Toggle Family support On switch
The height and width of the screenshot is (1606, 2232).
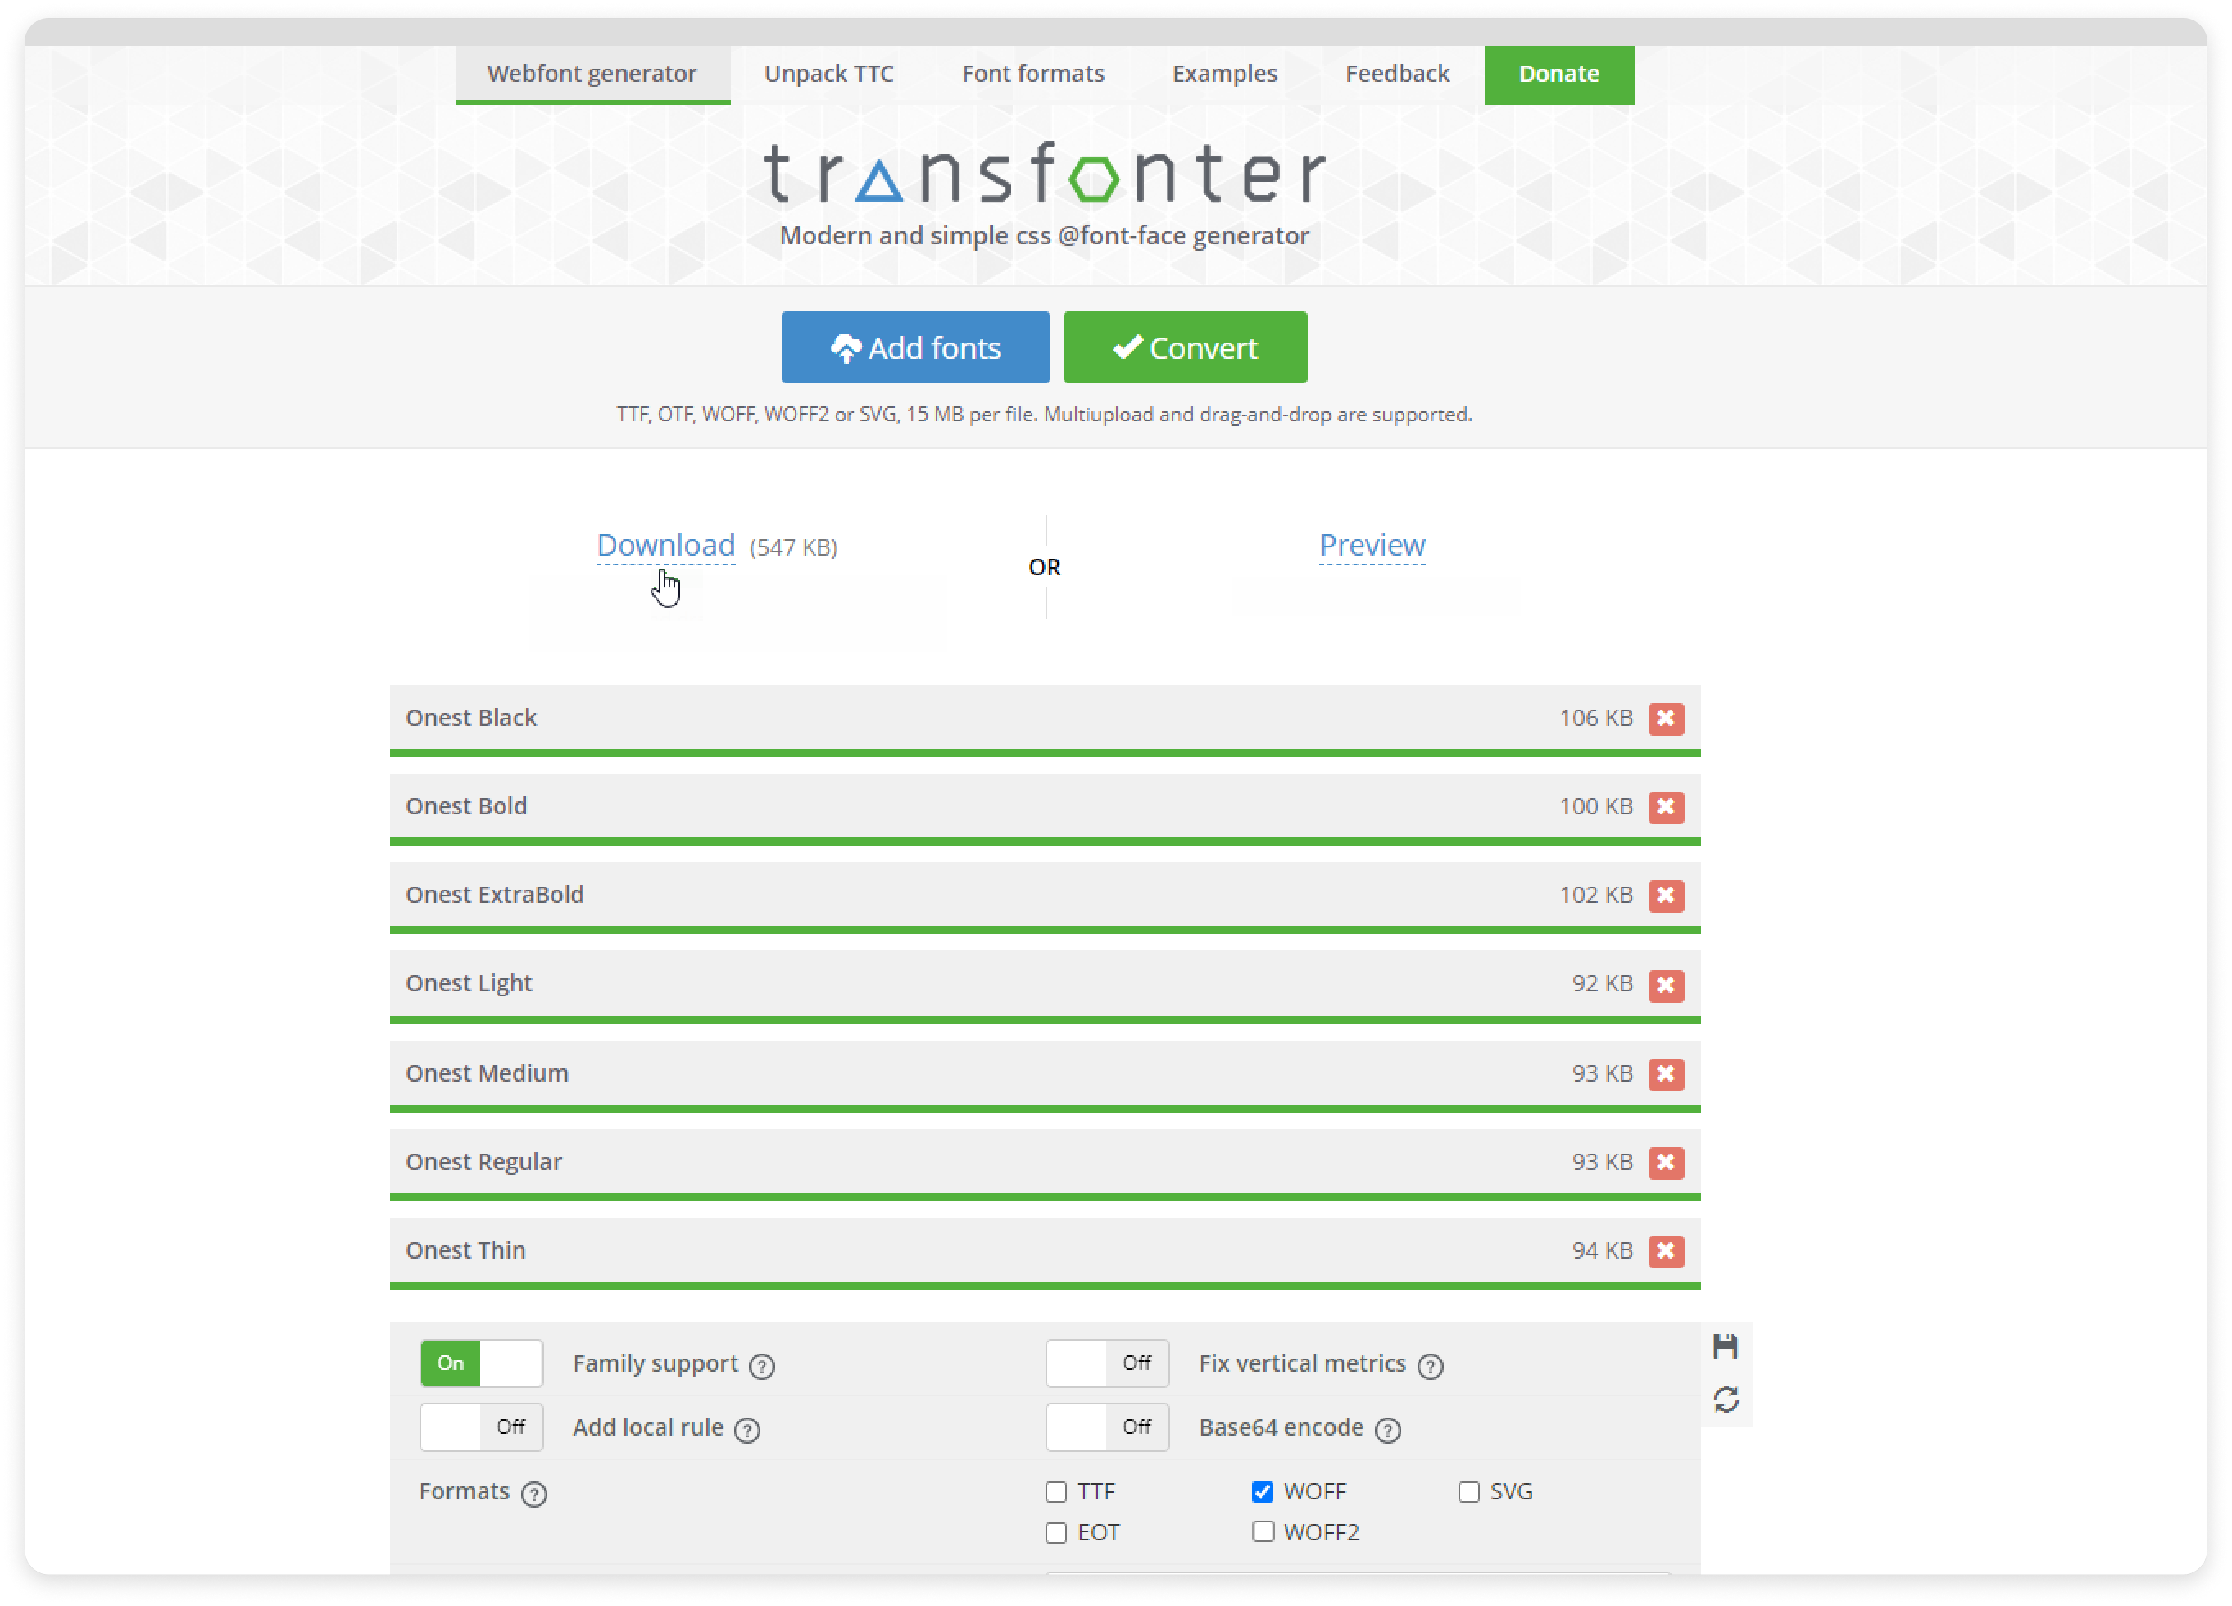coord(482,1363)
